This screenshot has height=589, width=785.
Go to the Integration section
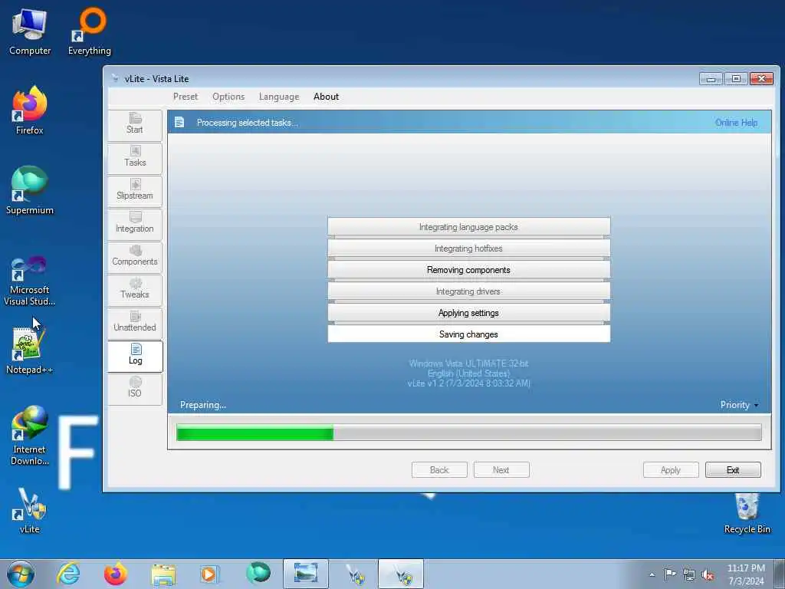click(135, 223)
